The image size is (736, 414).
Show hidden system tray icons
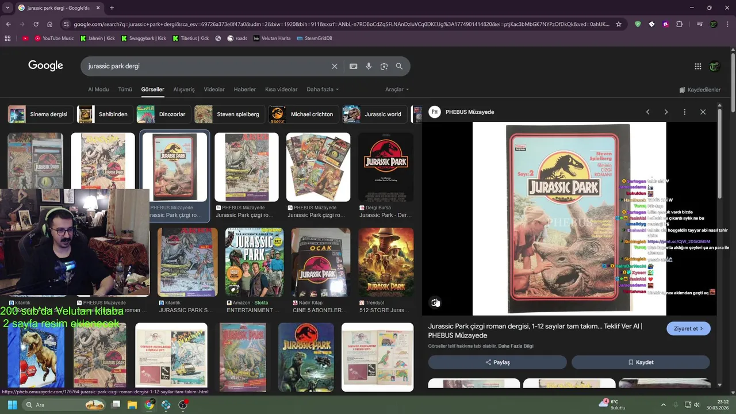click(x=663, y=405)
